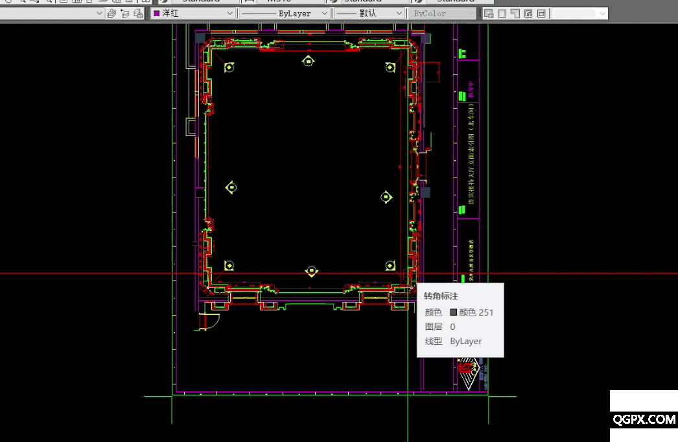
Task: Click the layer tool icon just left of the 洋红 color box
Action: 139,14
